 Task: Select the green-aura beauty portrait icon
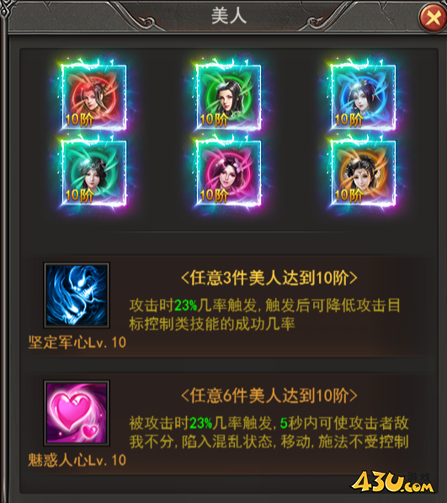[228, 98]
